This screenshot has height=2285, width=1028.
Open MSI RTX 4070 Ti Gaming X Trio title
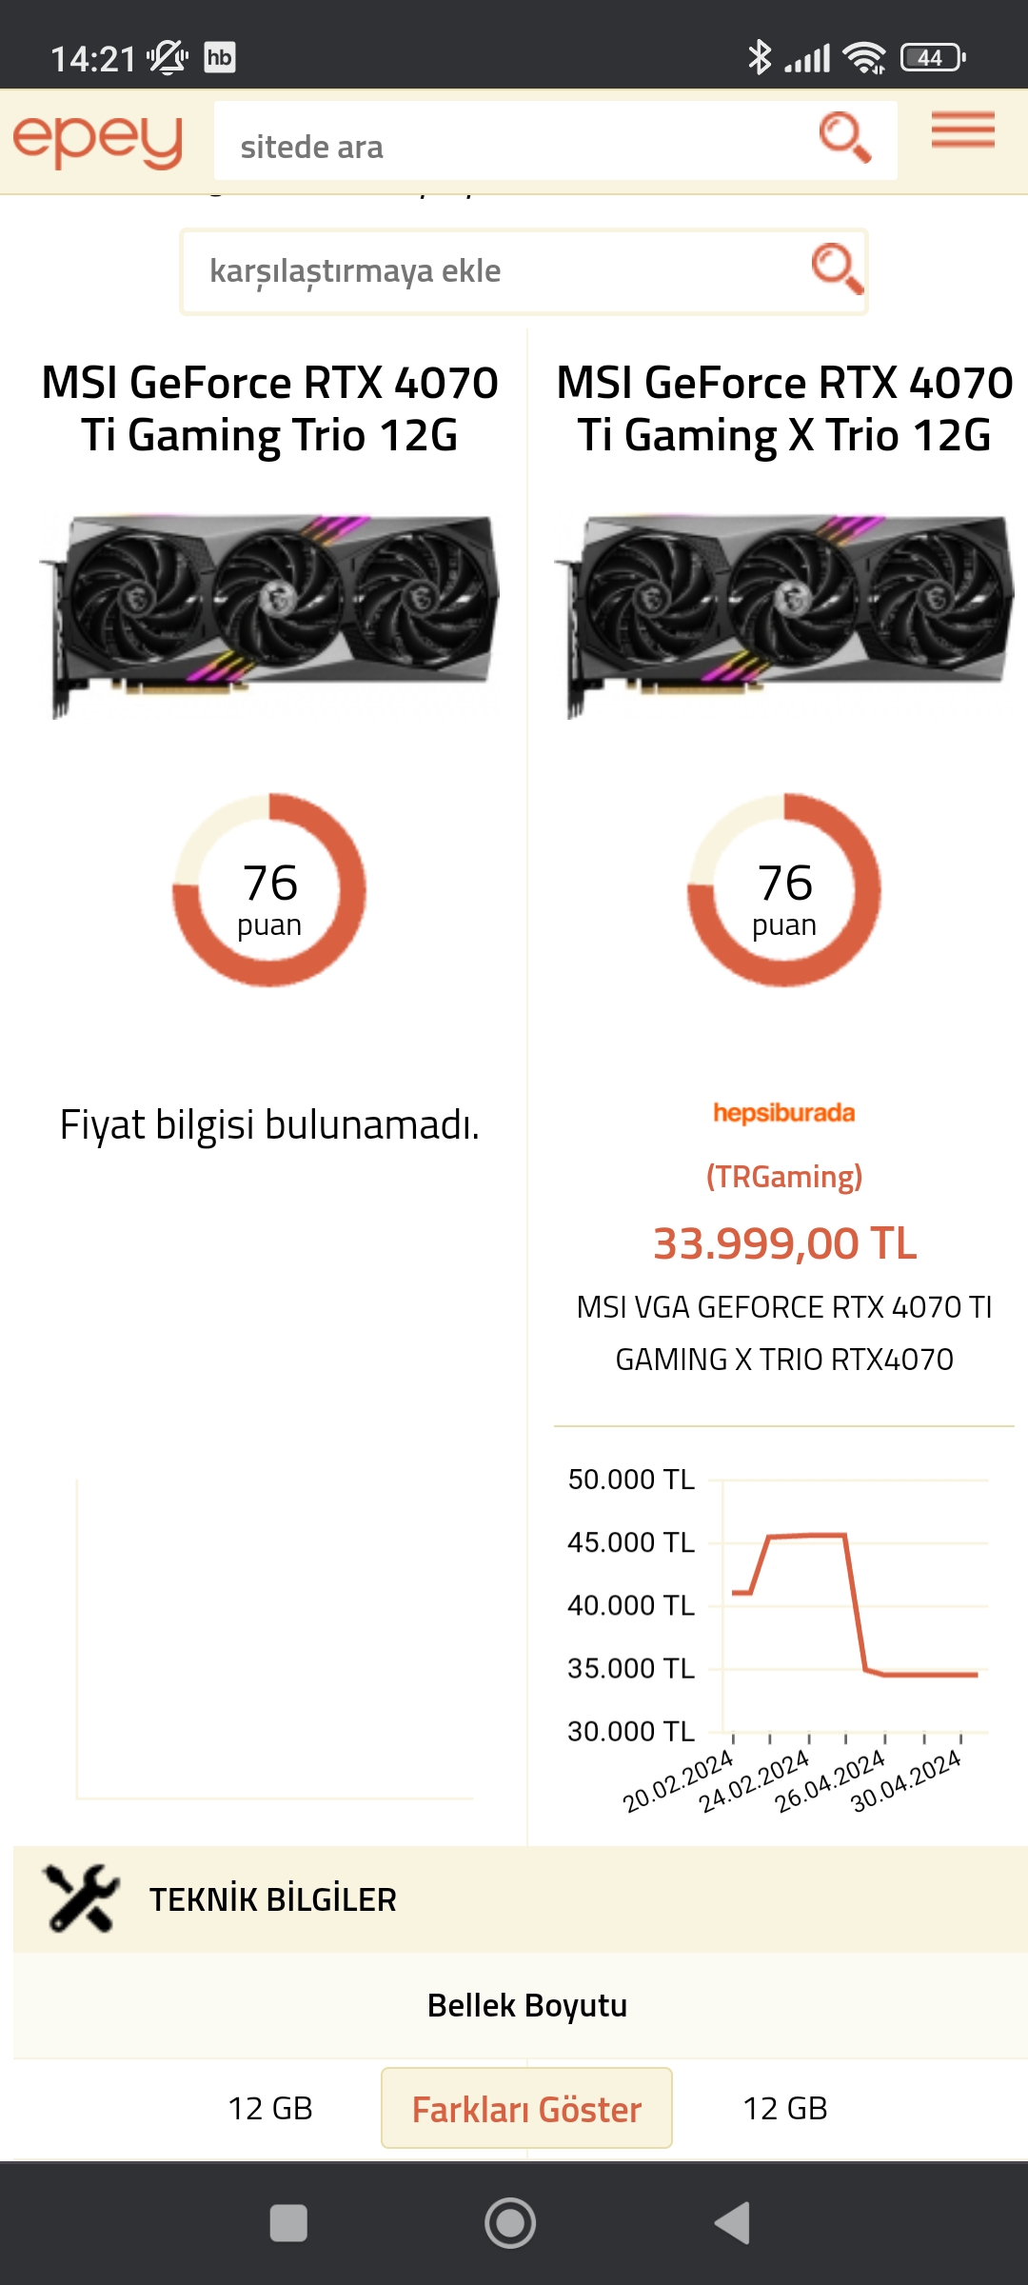pyautogui.click(x=784, y=408)
